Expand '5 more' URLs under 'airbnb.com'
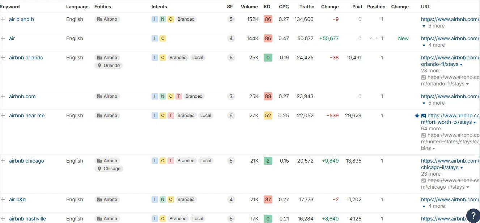 434,103
